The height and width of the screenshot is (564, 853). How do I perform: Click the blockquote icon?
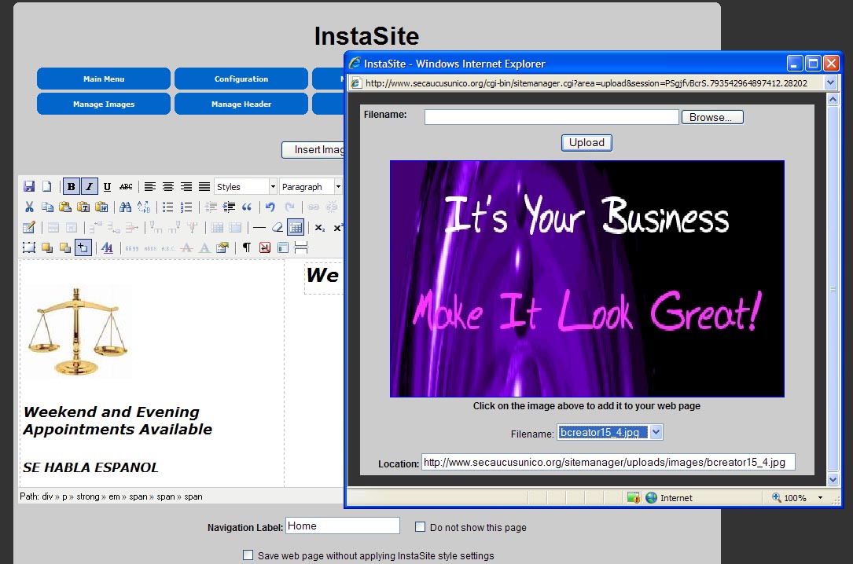click(x=247, y=207)
